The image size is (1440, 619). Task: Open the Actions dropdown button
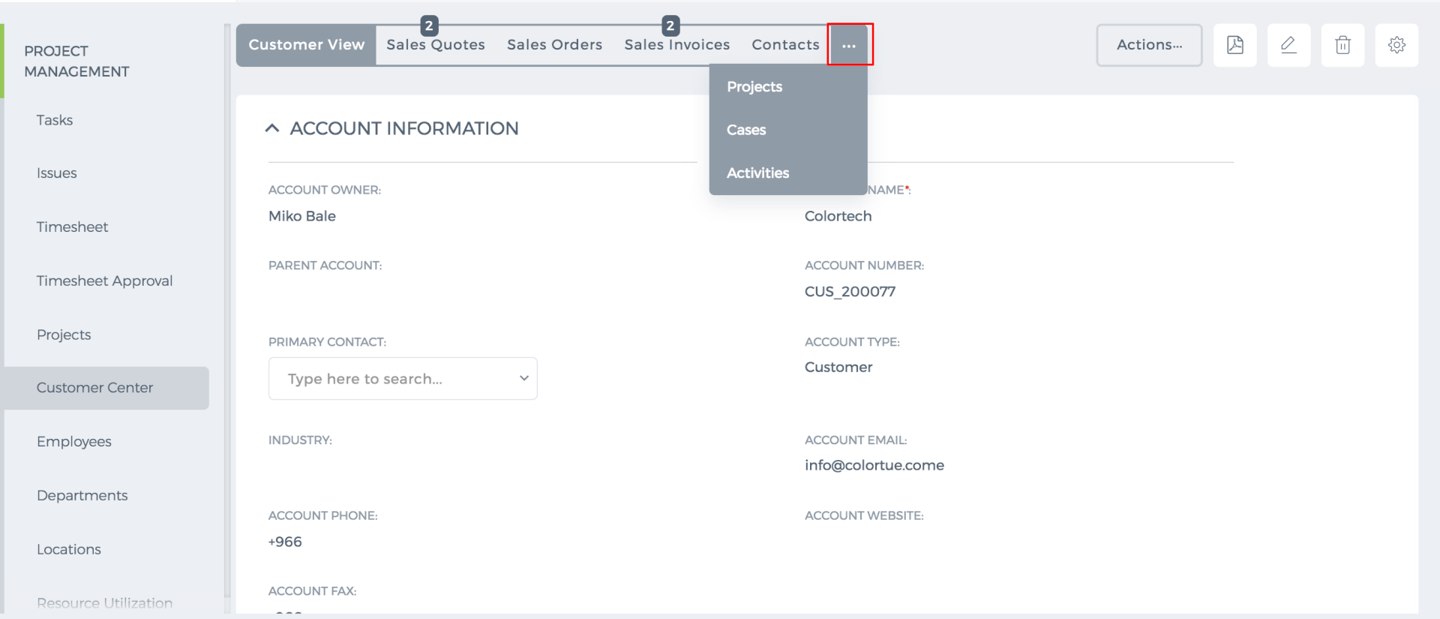[x=1149, y=45]
